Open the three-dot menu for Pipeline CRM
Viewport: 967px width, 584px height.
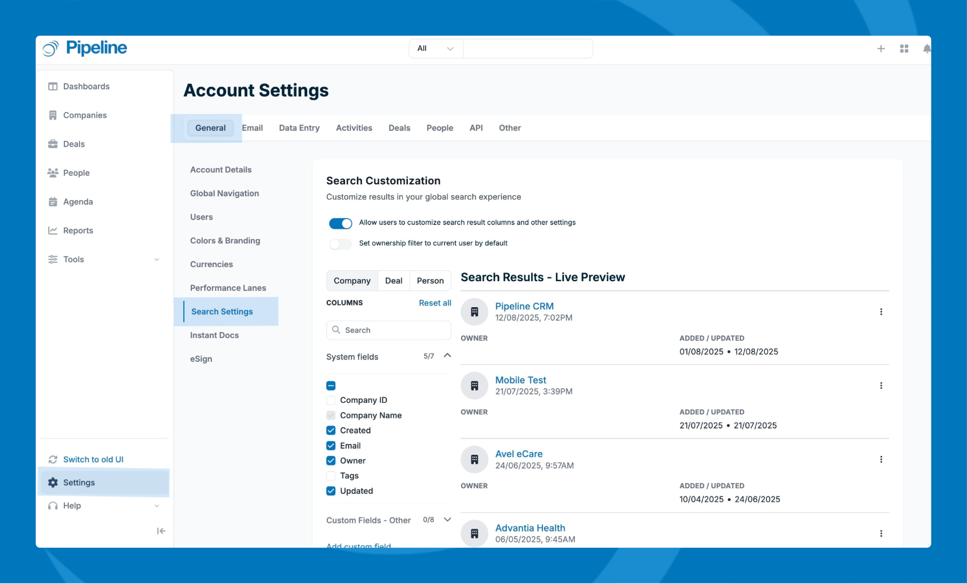[881, 312]
